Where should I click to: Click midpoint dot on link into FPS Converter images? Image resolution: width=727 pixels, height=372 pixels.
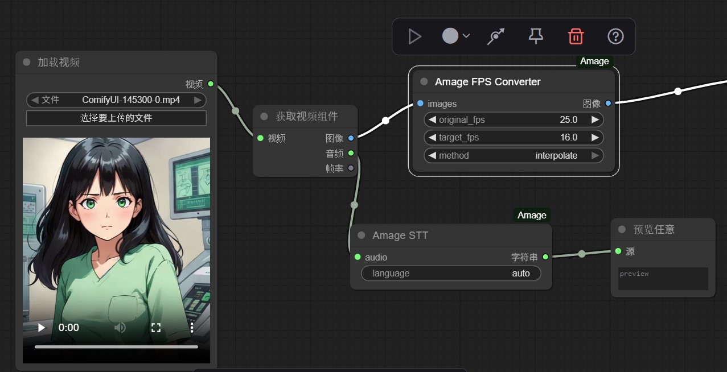pos(385,121)
